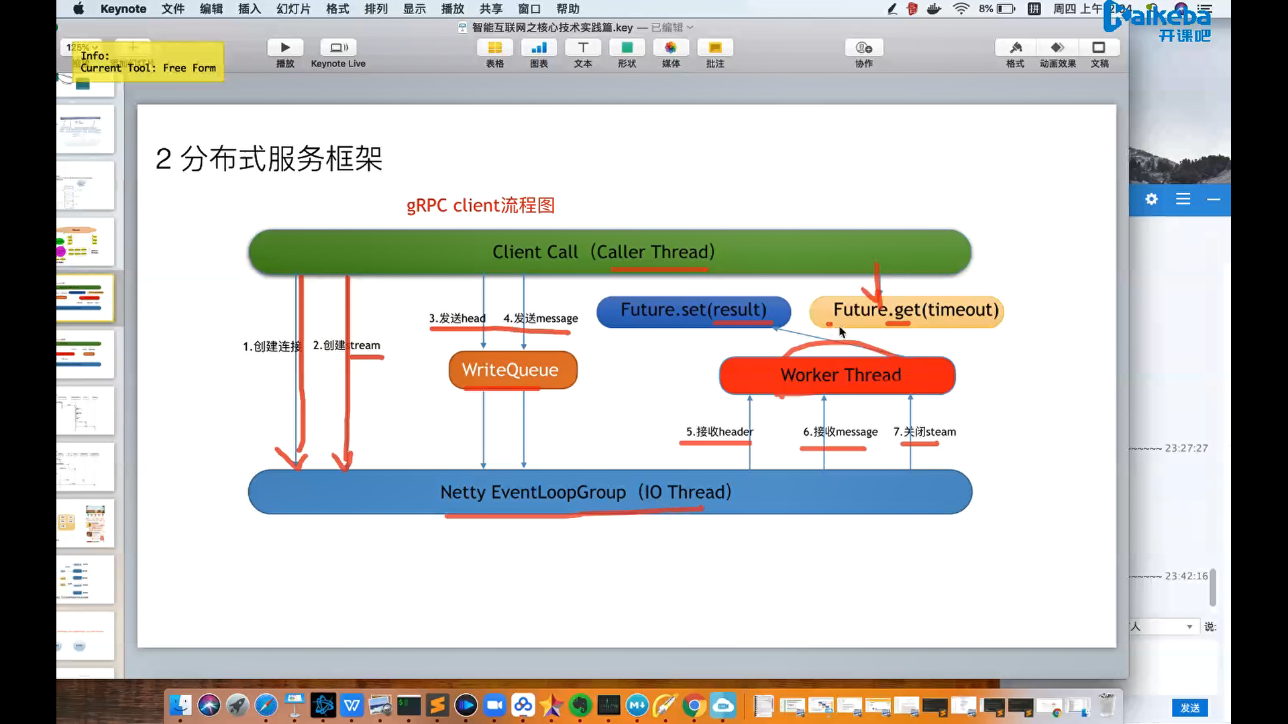Viewport: 1288px width, 724px height.
Task: Toggle the 文稿 document inspector
Action: [1099, 48]
